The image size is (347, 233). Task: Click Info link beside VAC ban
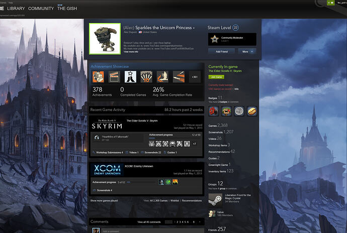(x=236, y=89)
